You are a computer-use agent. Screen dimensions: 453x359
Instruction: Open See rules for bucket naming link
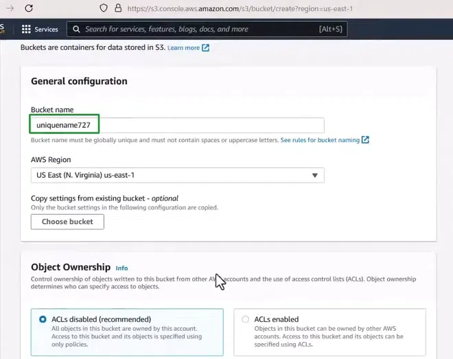click(x=320, y=140)
